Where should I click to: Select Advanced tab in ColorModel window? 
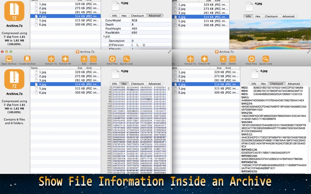click(x=155, y=16)
